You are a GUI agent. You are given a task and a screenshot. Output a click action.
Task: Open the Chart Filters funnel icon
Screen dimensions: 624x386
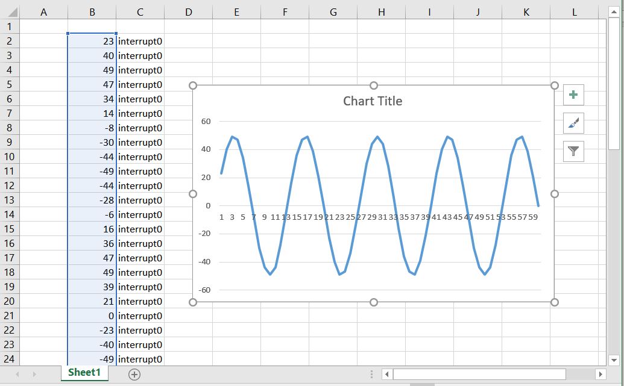tap(573, 152)
